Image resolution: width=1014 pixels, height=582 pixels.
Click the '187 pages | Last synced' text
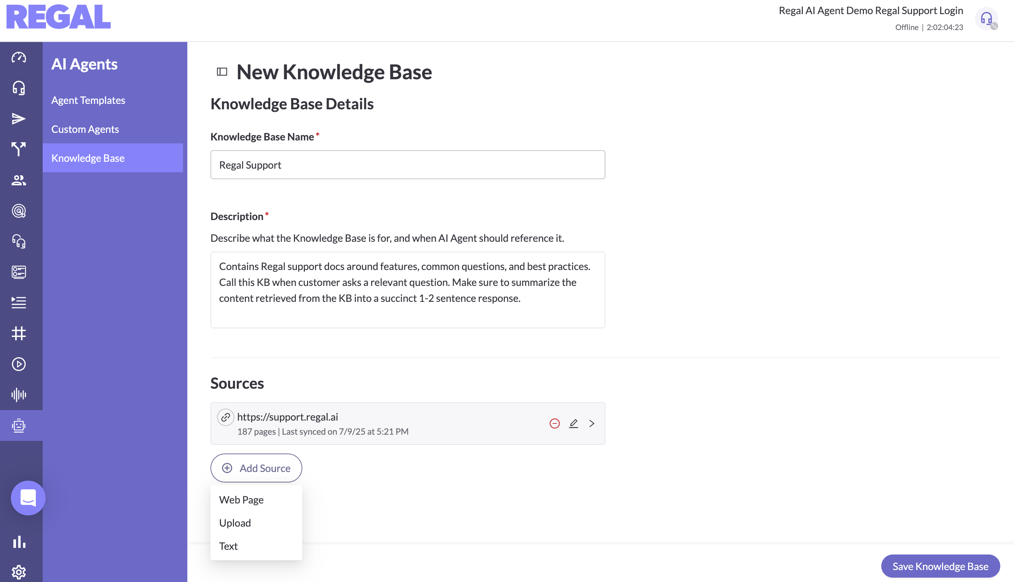pos(323,431)
